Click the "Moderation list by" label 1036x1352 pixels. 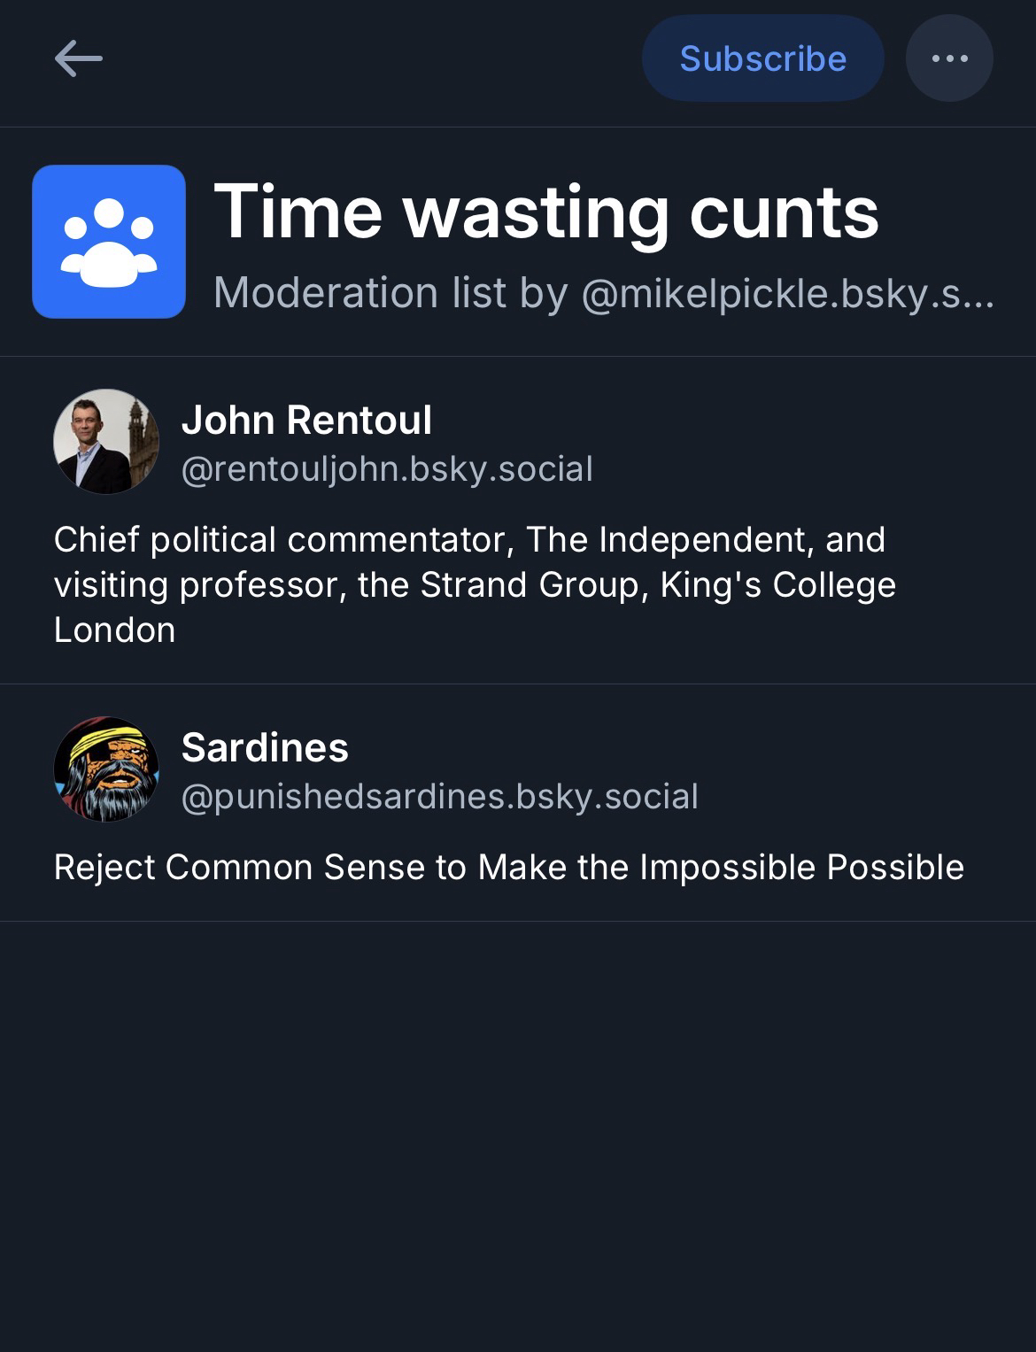point(390,293)
